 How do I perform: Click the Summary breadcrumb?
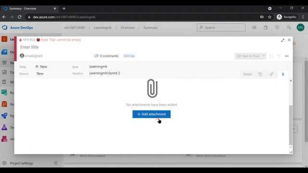tap(151, 28)
